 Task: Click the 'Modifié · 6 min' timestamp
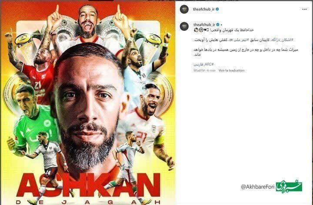click(204, 70)
